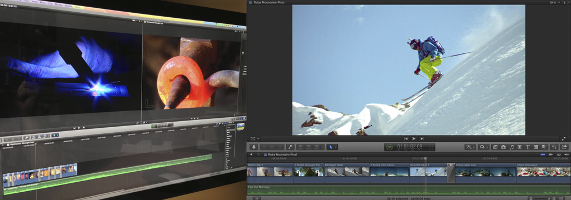Open the Timeline Index button at bottom left

257,198
